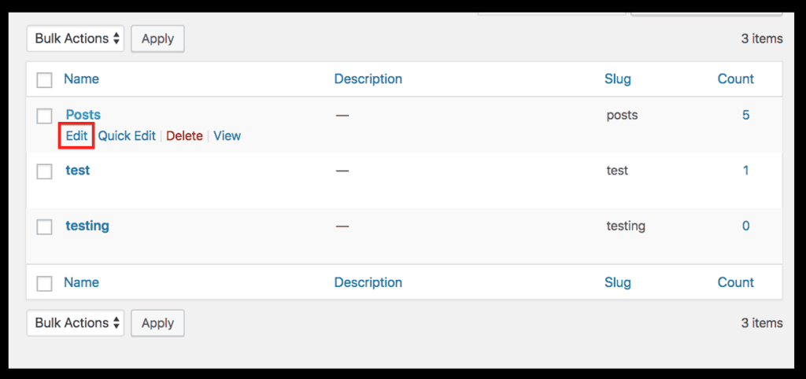The image size is (806, 379).
Task: Open the top Bulk Actions dropdown
Action: tap(76, 39)
